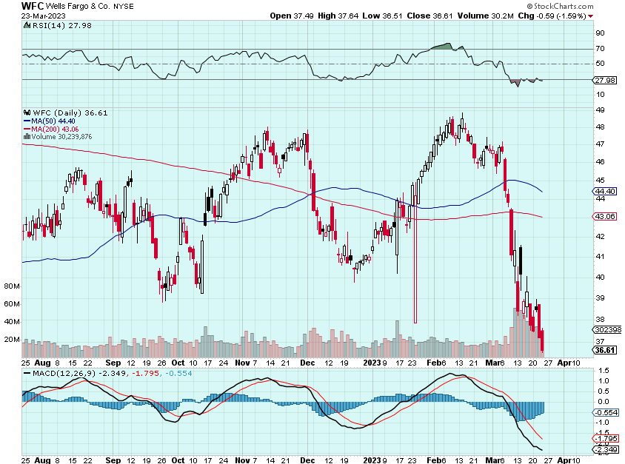
Task: Click the 40 price axis label
Action: coord(600,278)
